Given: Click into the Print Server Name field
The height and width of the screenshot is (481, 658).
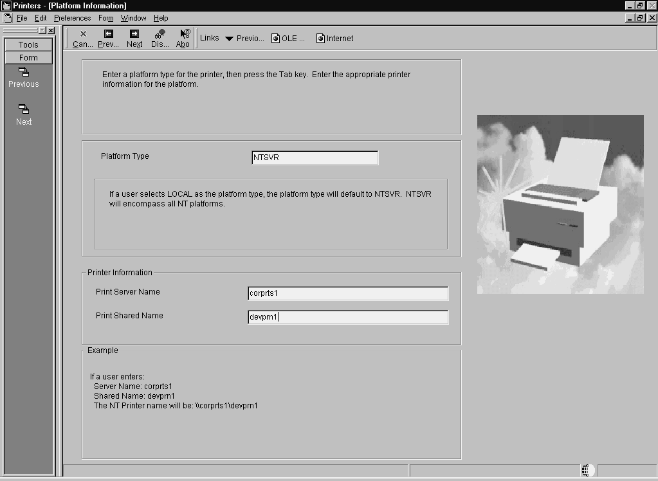Looking at the screenshot, I should click(348, 293).
